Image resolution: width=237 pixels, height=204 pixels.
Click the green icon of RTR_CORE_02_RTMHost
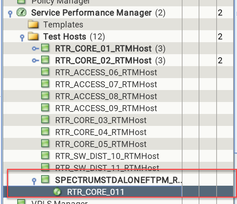tap(45, 60)
